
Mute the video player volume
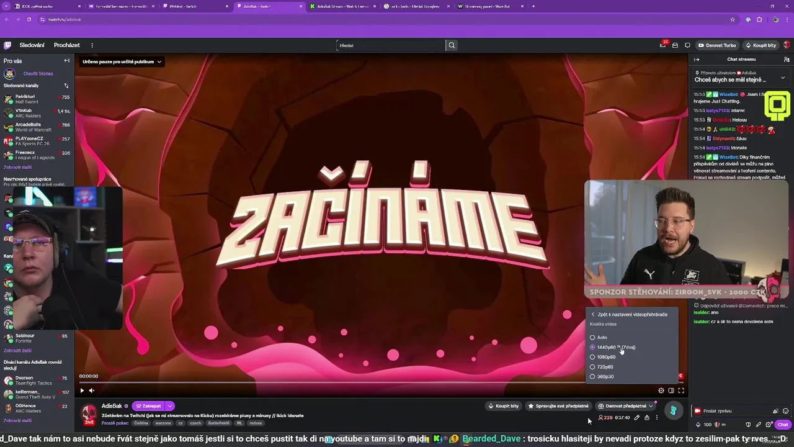(92, 391)
